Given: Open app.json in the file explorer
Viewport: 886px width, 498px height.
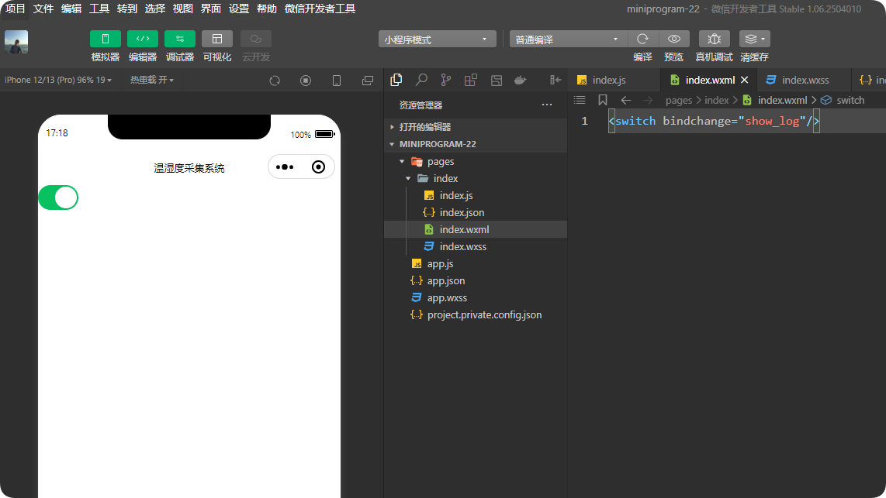Looking at the screenshot, I should point(445,281).
